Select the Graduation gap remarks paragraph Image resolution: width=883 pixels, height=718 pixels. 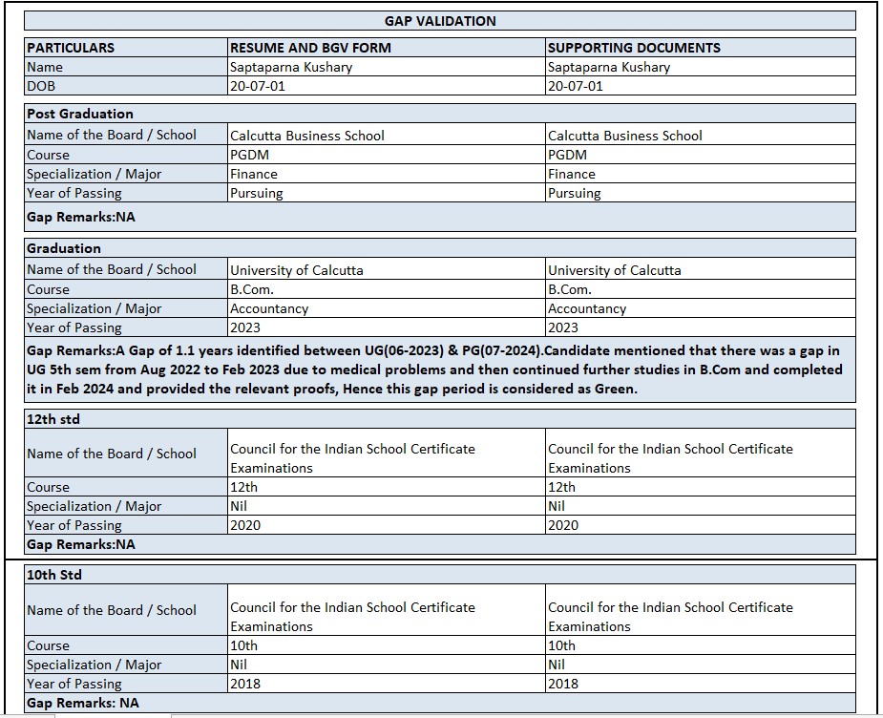tap(439, 369)
